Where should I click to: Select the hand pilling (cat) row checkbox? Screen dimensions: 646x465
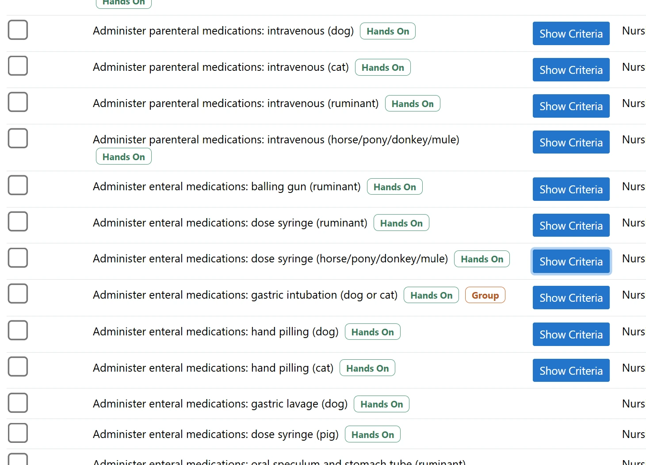[18, 367]
